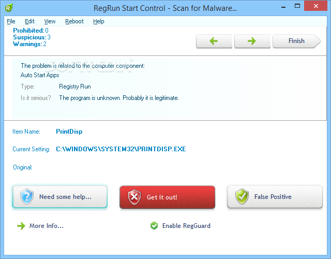Image resolution: width=331 pixels, height=259 pixels.
Task: Open the Reboot menu
Action: pyautogui.click(x=74, y=21)
